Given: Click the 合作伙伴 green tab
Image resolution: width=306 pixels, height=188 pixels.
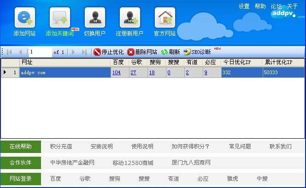Looking at the screenshot, I should 21,163.
